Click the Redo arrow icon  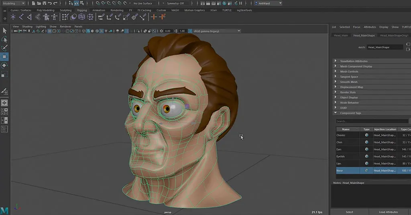pos(55,3)
